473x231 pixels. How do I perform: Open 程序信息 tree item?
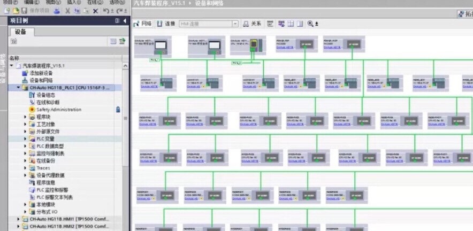[46, 182]
